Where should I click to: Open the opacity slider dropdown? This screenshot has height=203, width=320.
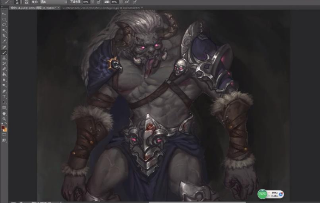(x=92, y=2)
